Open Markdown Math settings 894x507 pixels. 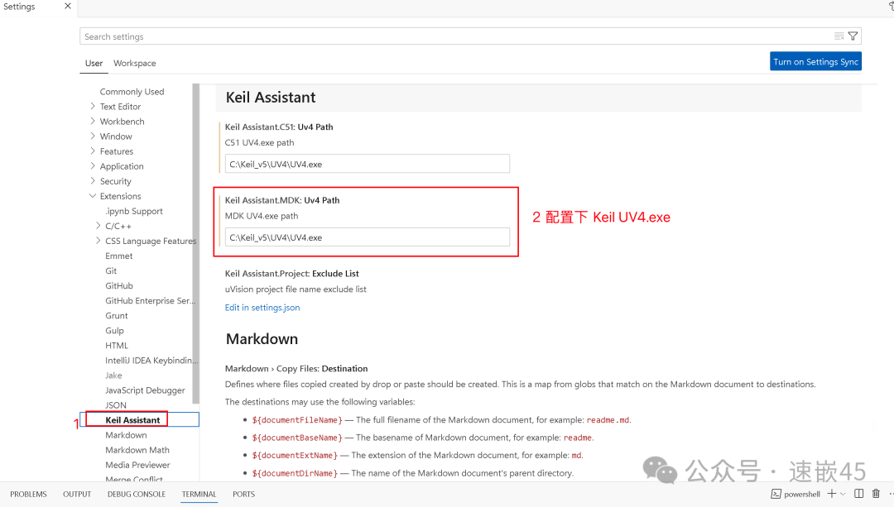137,450
